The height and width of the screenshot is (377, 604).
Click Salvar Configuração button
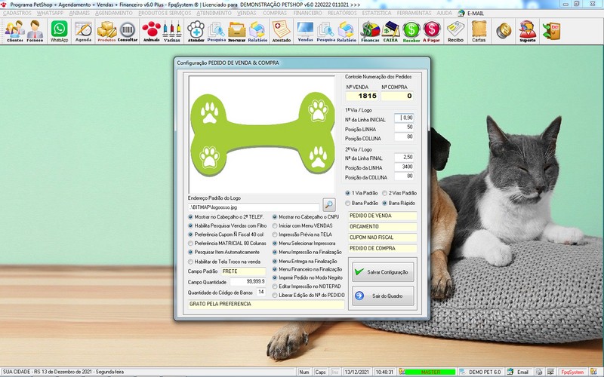tap(383, 272)
